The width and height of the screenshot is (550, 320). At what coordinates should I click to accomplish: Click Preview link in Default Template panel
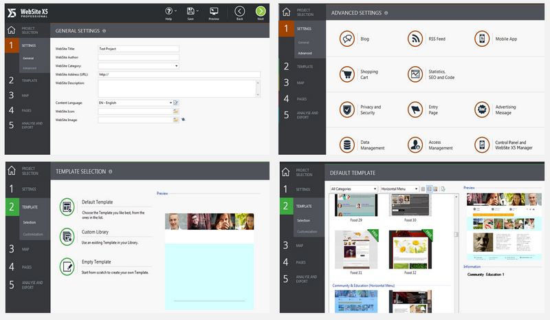[x=469, y=188]
